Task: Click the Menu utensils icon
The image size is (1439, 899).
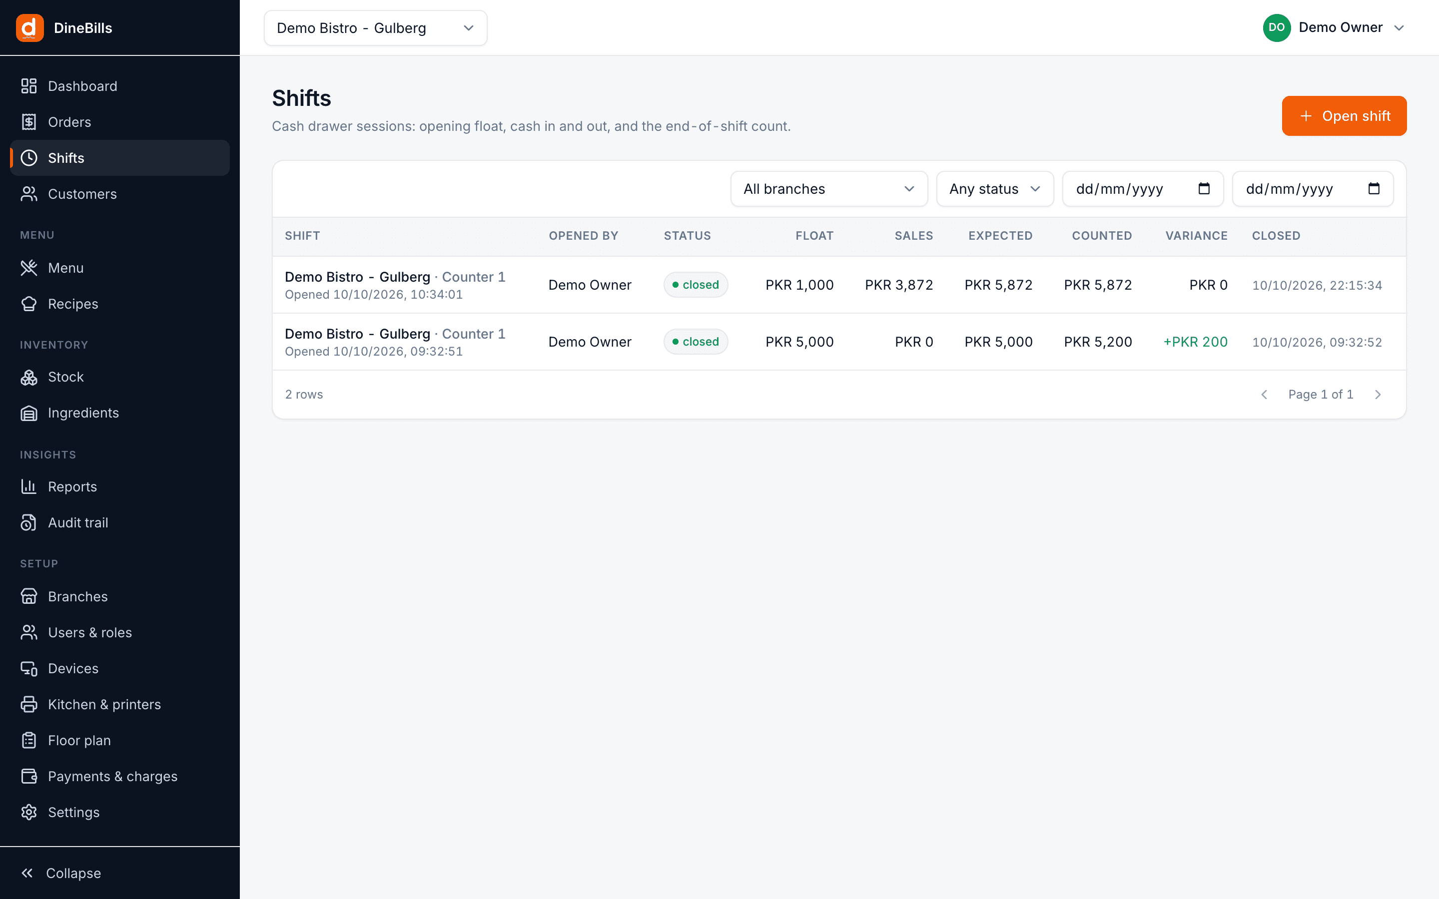Action: click(28, 268)
